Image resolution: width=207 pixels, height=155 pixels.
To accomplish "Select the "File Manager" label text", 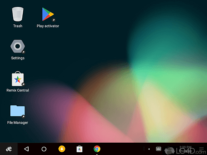I will pyautogui.click(x=18, y=123).
